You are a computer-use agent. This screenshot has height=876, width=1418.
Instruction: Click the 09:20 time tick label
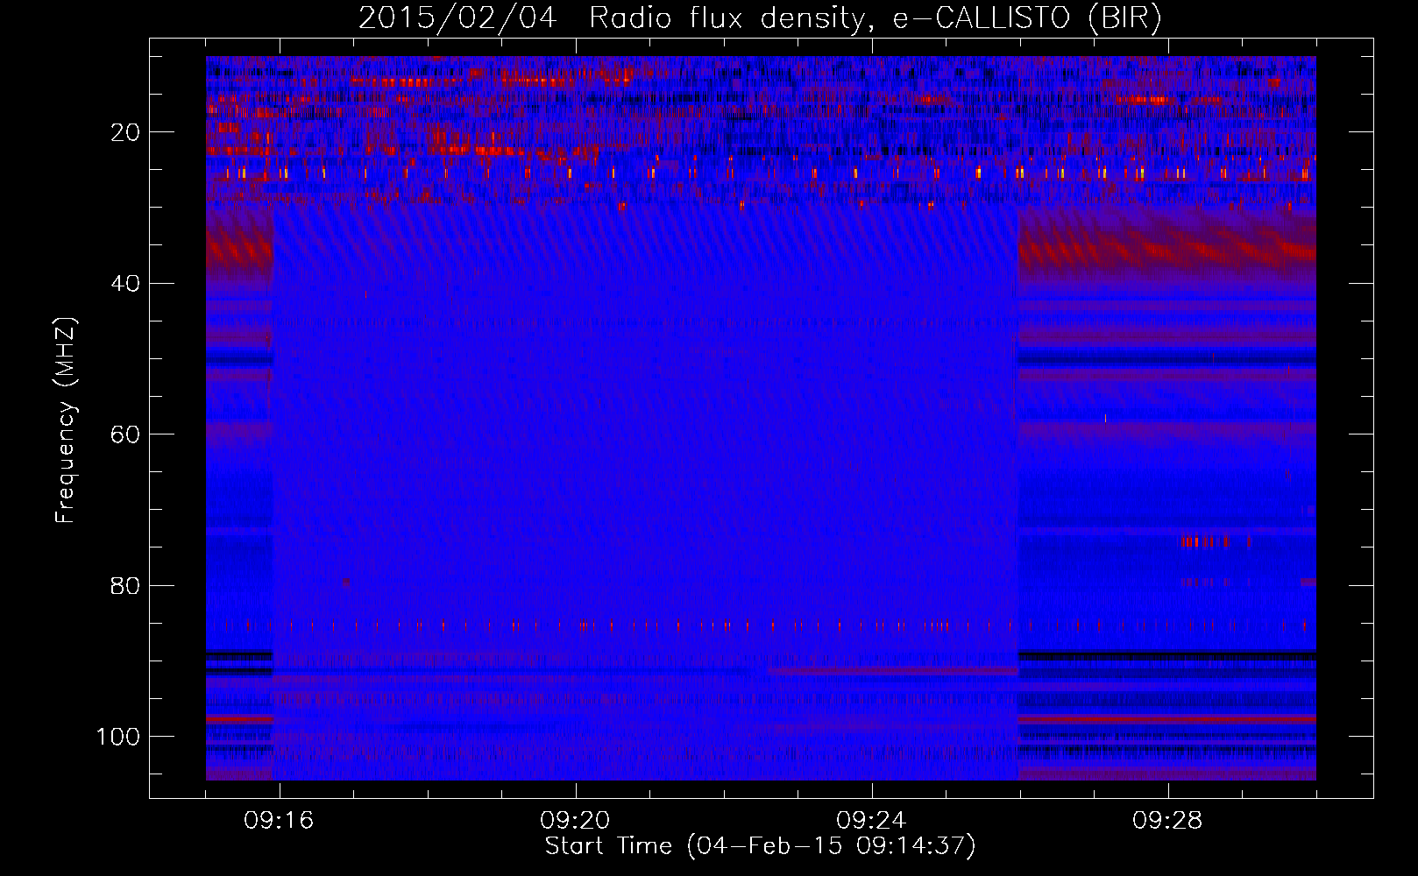click(575, 821)
